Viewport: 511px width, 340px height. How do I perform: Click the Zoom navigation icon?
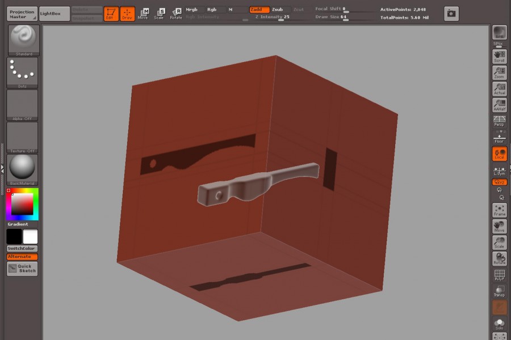click(499, 73)
